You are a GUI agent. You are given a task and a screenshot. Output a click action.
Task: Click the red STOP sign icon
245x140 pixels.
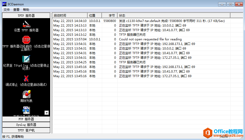click(26, 40)
